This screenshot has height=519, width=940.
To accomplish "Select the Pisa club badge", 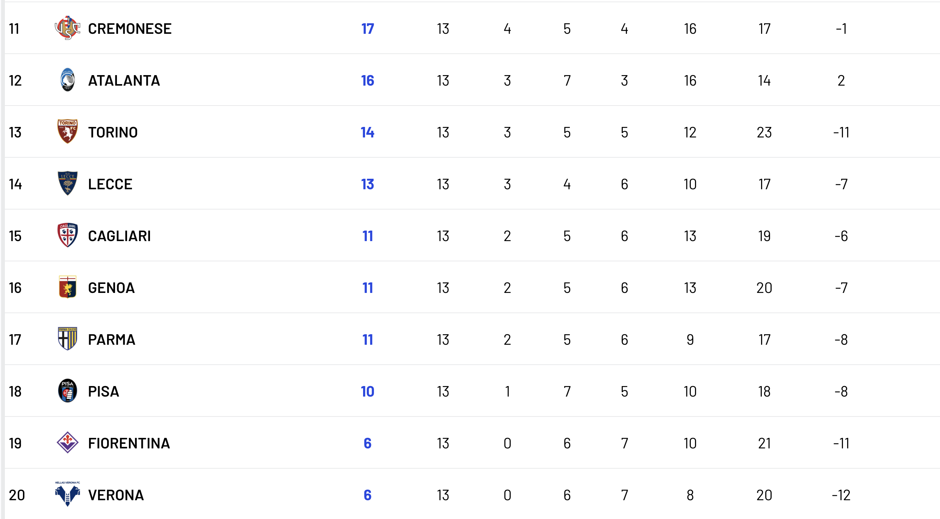I will (68, 391).
